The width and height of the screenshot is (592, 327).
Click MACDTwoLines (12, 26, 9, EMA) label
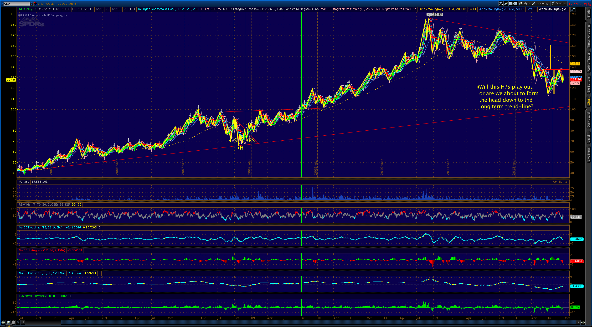tap(41, 227)
